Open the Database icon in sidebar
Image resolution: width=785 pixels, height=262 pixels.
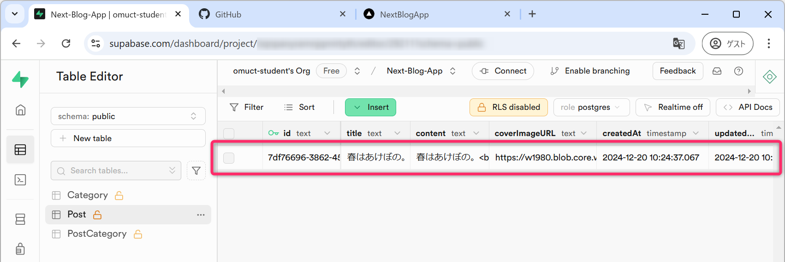coord(20,219)
